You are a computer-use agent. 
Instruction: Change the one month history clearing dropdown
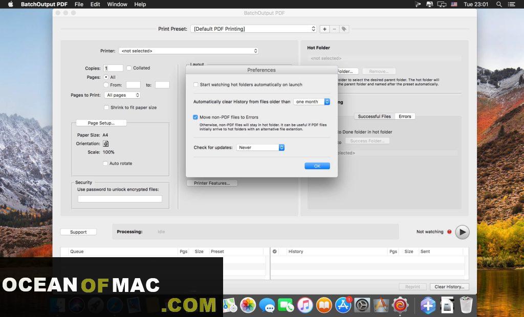coord(312,102)
